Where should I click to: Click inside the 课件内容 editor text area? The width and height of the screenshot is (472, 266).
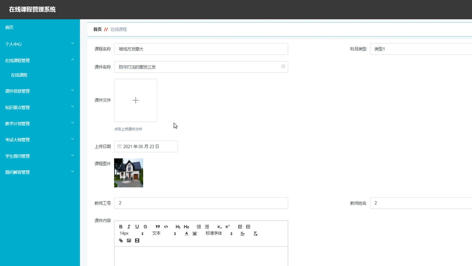click(201, 256)
